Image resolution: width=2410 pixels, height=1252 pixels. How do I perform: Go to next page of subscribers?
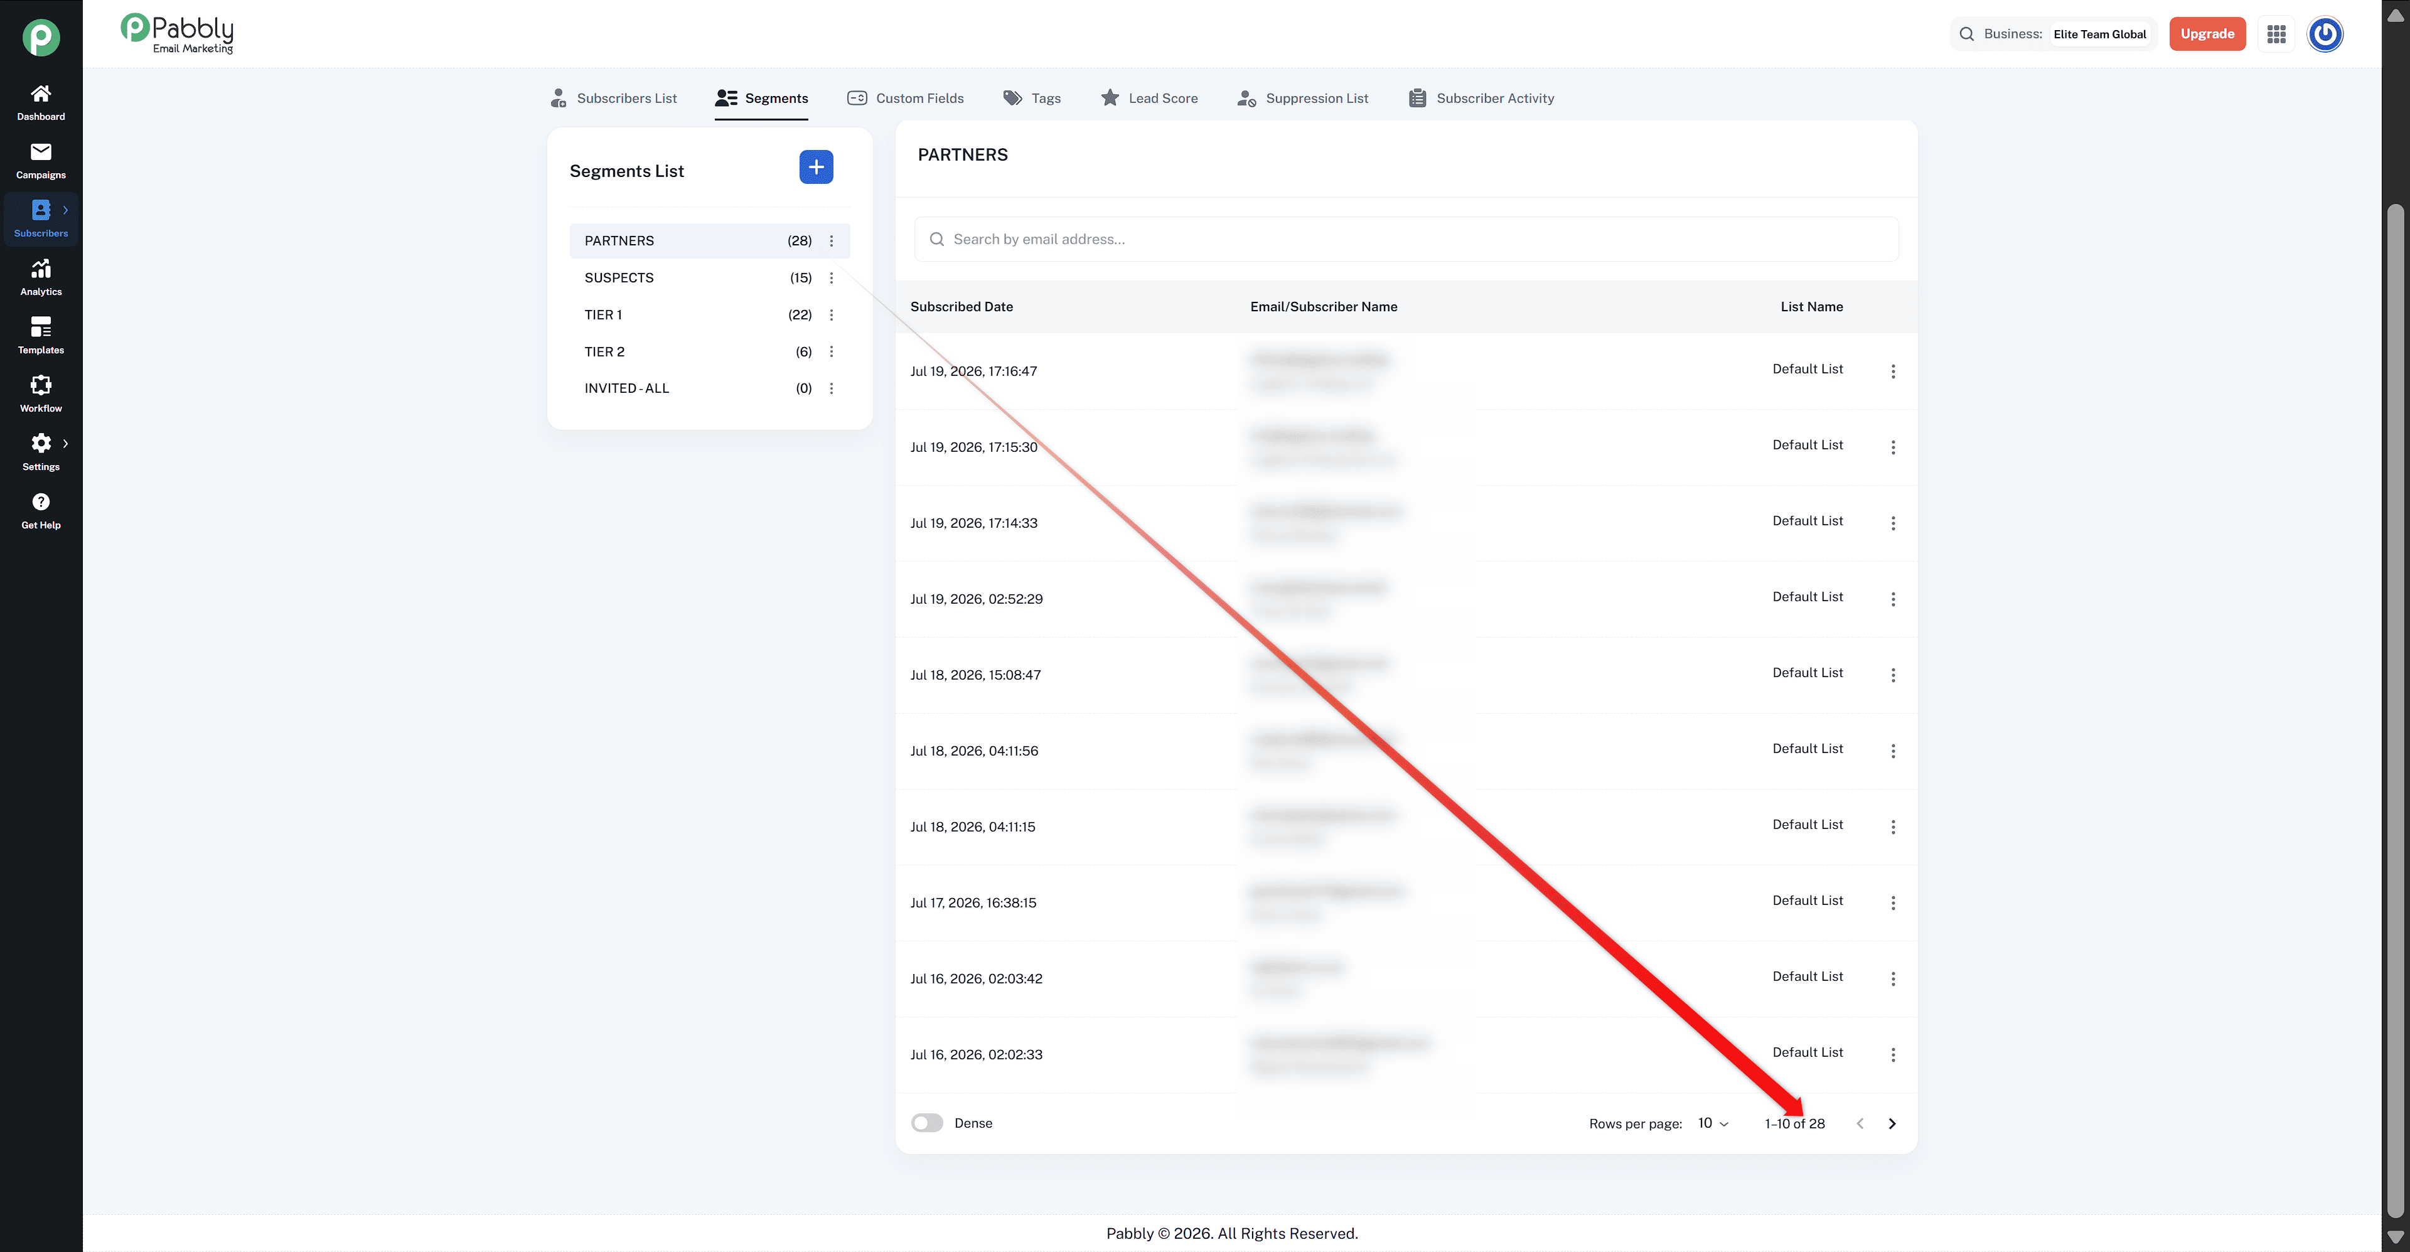click(x=1892, y=1123)
